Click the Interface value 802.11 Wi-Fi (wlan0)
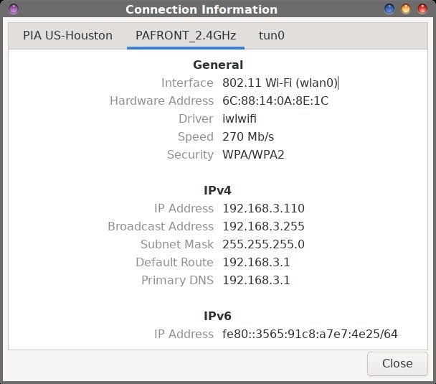 tap(280, 83)
